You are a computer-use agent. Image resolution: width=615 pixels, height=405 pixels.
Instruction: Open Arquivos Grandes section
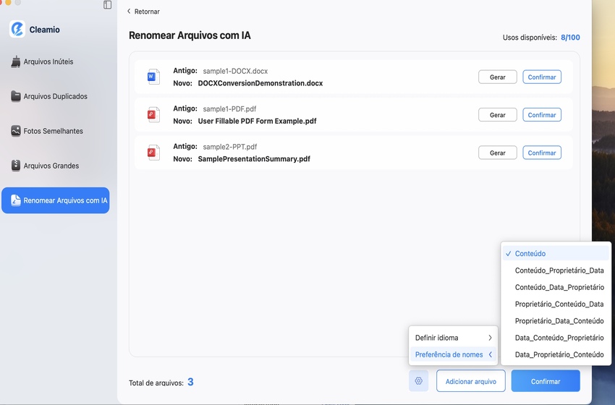pos(51,166)
